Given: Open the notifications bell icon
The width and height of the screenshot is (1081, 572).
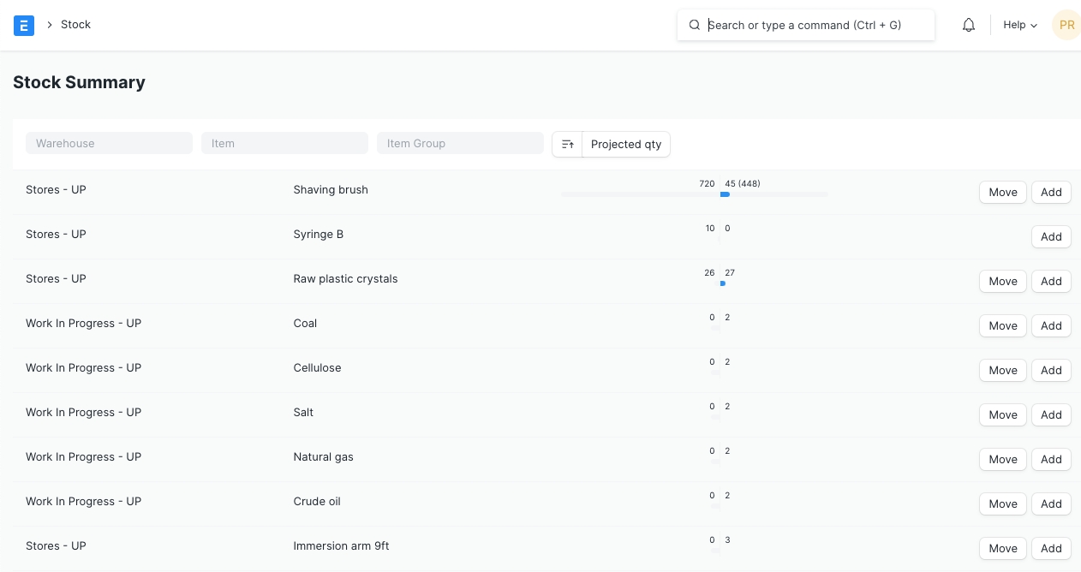Looking at the screenshot, I should 969,25.
